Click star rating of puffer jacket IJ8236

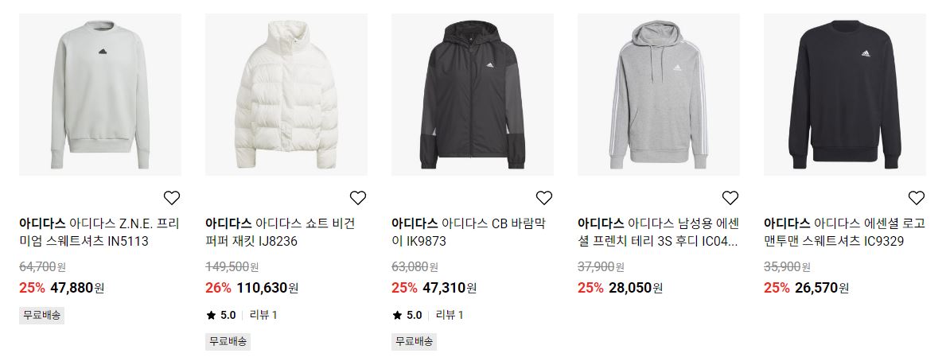221,315
